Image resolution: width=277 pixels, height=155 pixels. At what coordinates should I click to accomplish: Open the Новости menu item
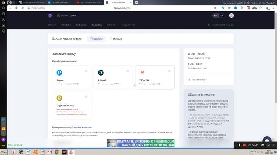tap(111, 25)
